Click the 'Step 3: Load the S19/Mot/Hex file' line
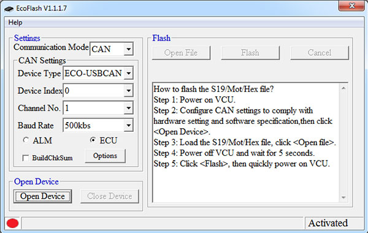 click(x=245, y=142)
